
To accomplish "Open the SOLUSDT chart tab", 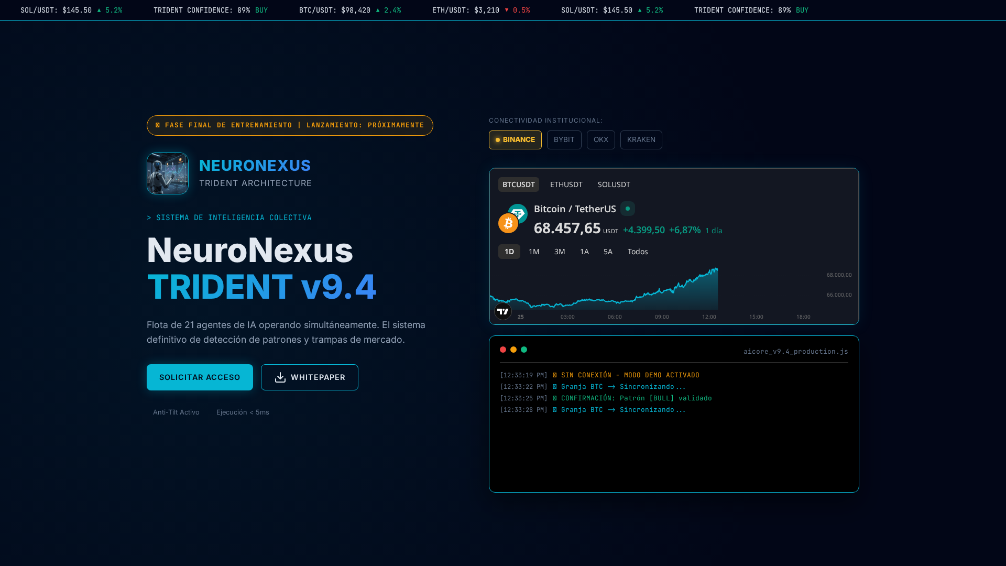I will 614,184.
